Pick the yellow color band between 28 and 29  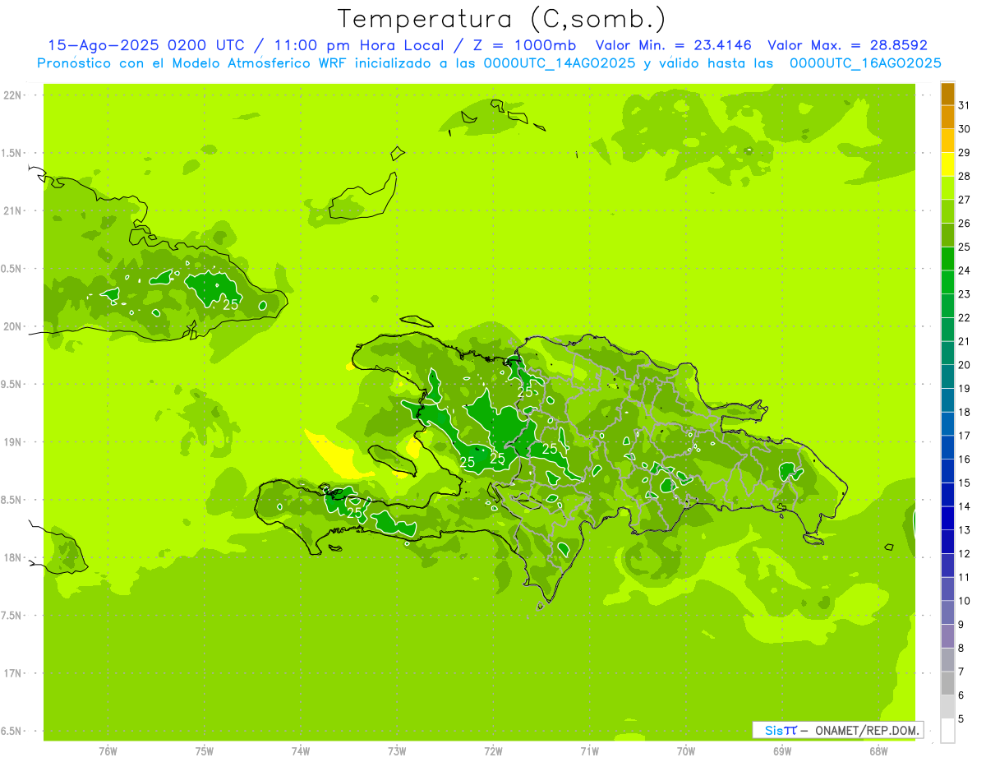tap(948, 164)
